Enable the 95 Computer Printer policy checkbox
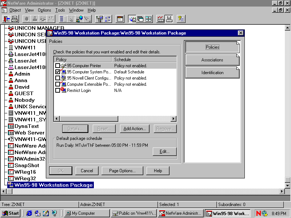 pyautogui.click(x=57, y=66)
